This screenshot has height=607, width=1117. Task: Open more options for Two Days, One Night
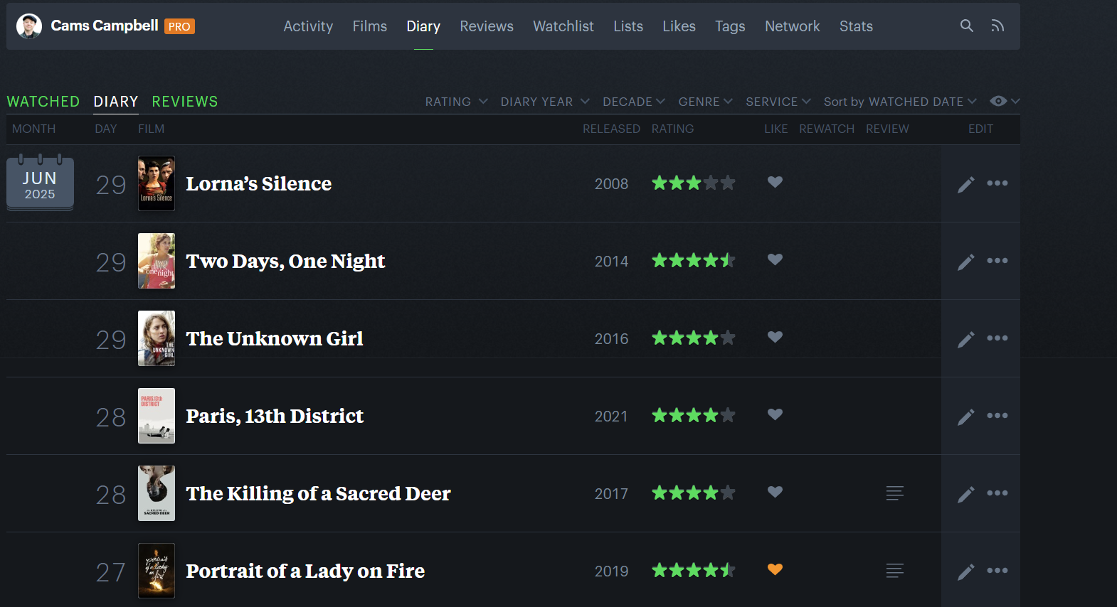click(x=997, y=261)
